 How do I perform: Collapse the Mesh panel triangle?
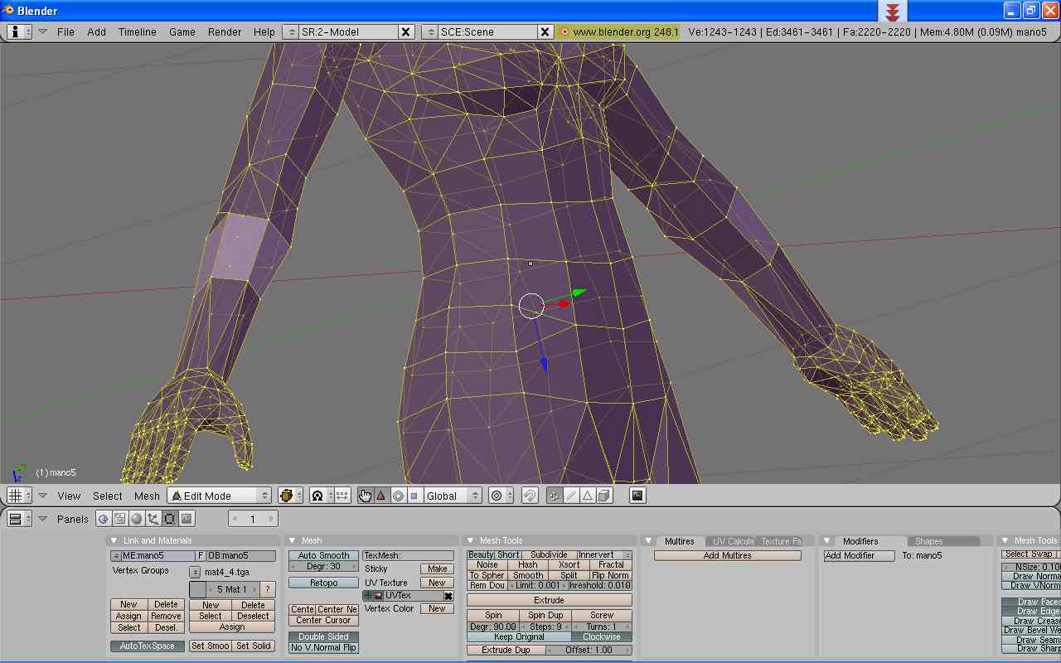tap(292, 540)
